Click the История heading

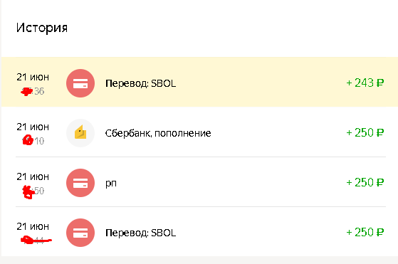pyautogui.click(x=42, y=28)
